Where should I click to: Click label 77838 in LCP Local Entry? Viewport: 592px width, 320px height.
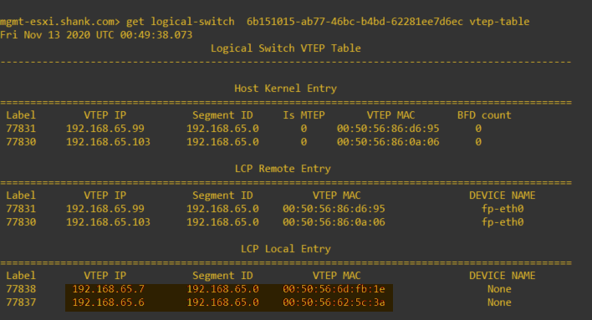tap(21, 289)
